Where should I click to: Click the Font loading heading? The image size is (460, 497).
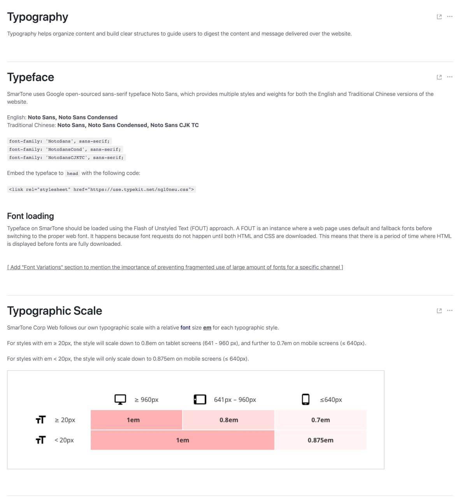click(30, 216)
